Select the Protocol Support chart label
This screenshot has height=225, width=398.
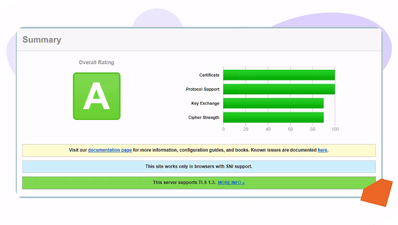pos(203,89)
